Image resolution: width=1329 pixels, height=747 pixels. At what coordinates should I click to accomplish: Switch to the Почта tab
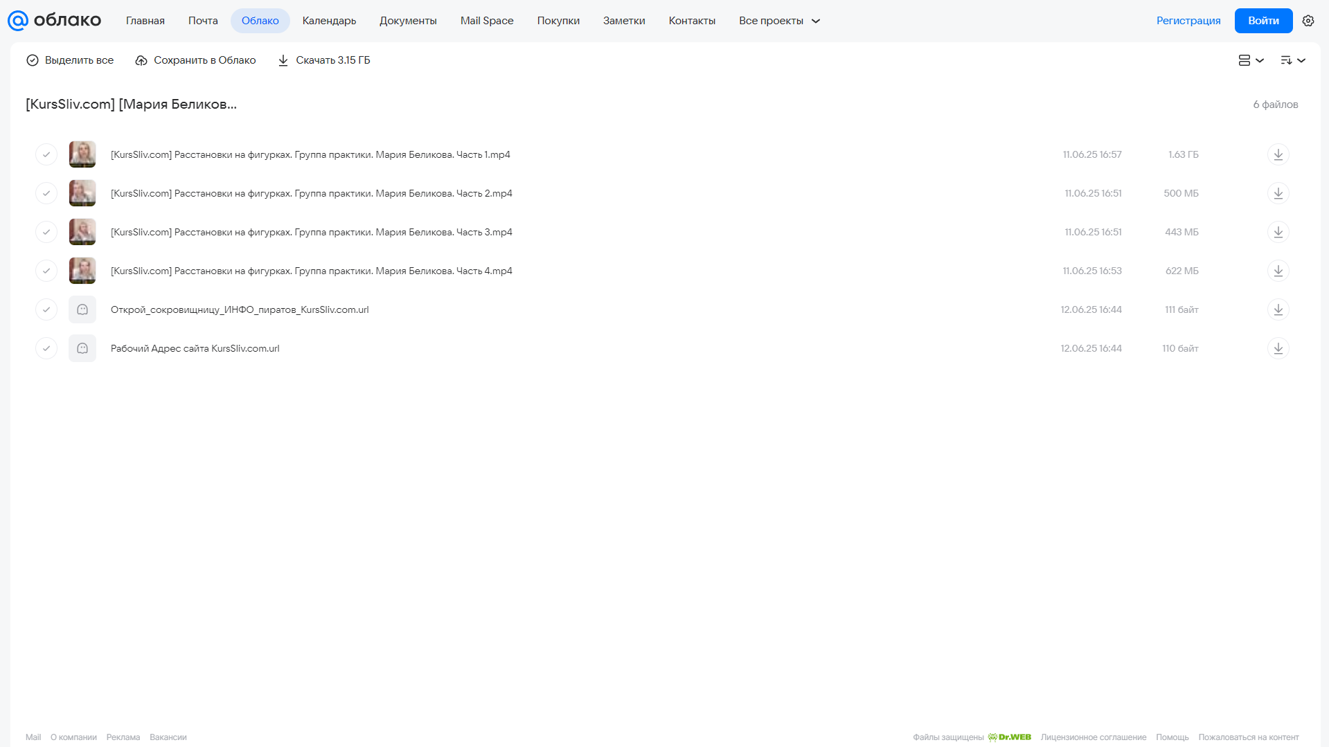[203, 21]
